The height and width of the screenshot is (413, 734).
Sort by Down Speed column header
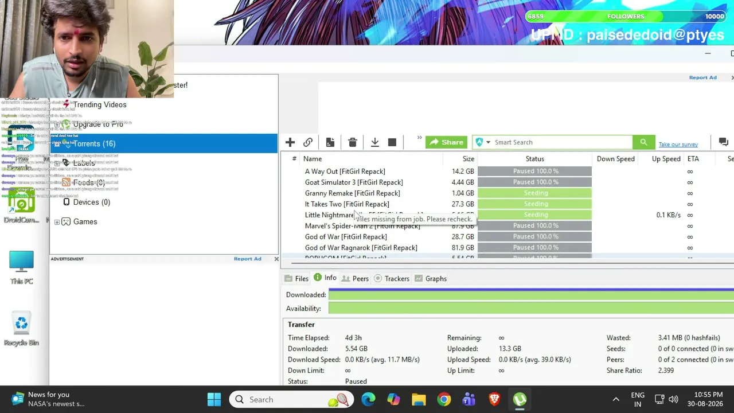(616, 159)
